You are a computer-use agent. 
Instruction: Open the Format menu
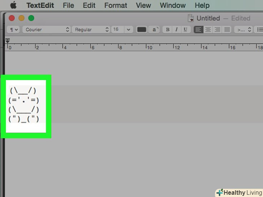coord(116,5)
